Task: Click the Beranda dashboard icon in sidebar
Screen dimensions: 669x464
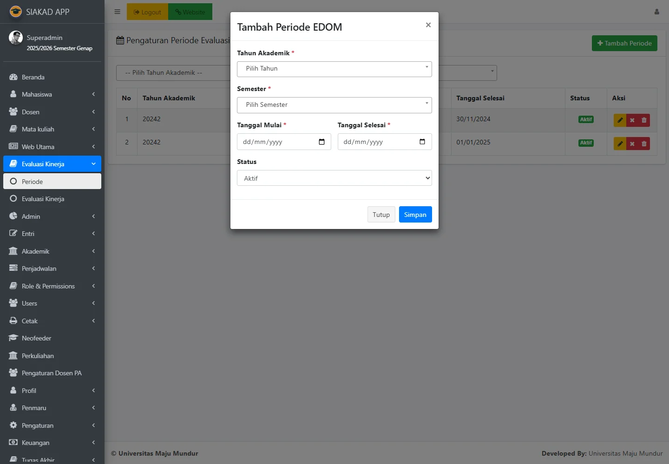Action: pyautogui.click(x=13, y=77)
